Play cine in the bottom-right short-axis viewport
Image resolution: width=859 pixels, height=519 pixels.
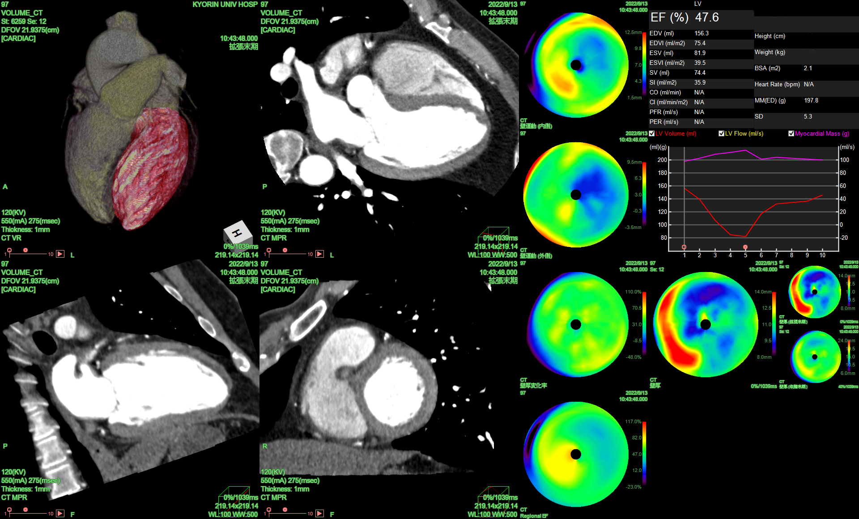tap(320, 513)
